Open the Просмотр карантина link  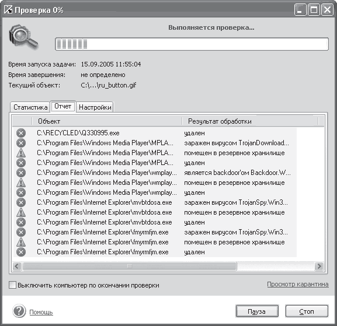coord(298,284)
